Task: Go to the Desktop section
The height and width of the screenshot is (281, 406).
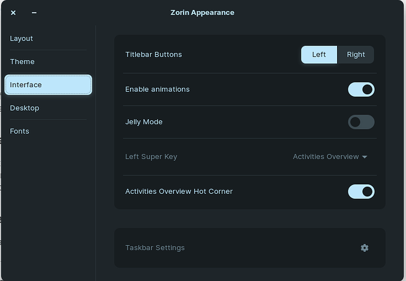Action: coord(48,108)
